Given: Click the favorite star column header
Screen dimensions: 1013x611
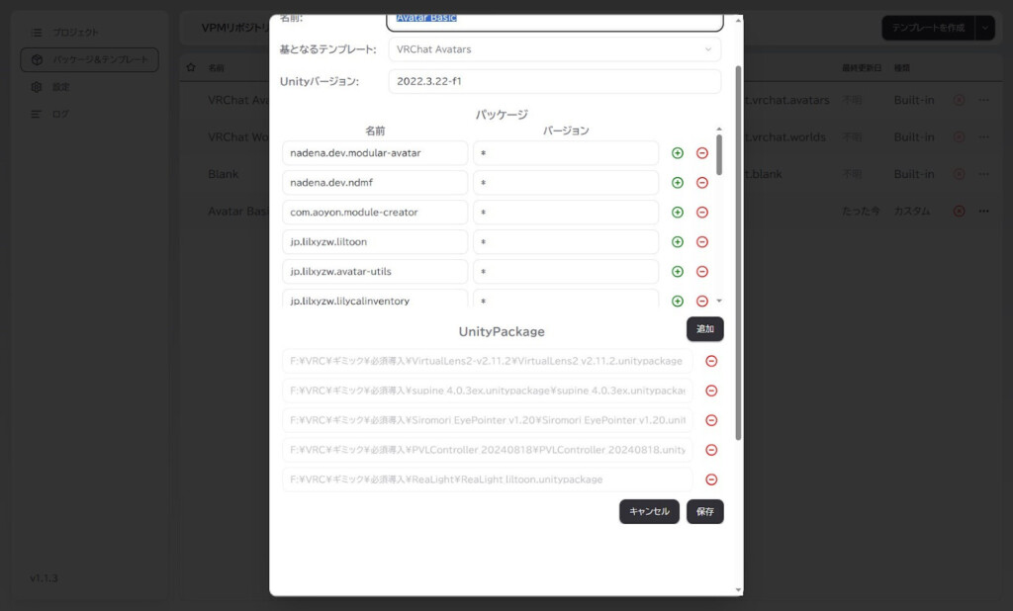Looking at the screenshot, I should (191, 67).
